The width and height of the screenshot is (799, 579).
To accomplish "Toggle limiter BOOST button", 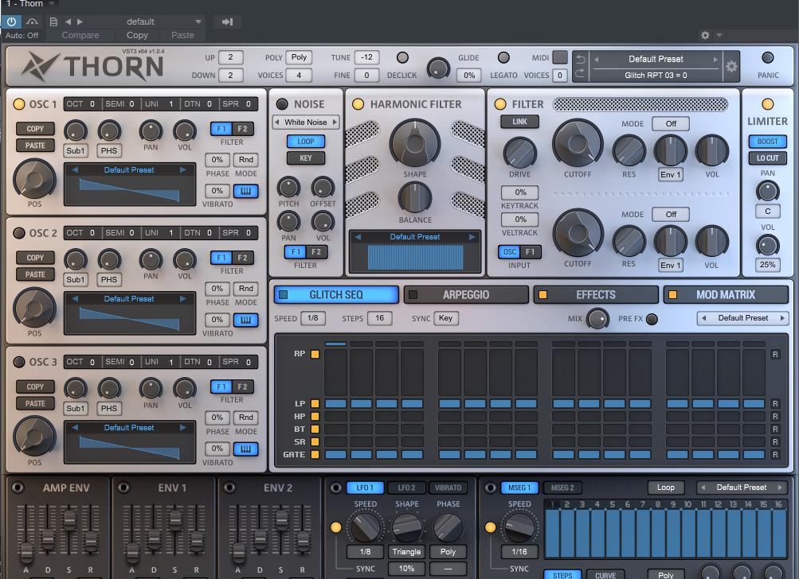I will [x=767, y=142].
